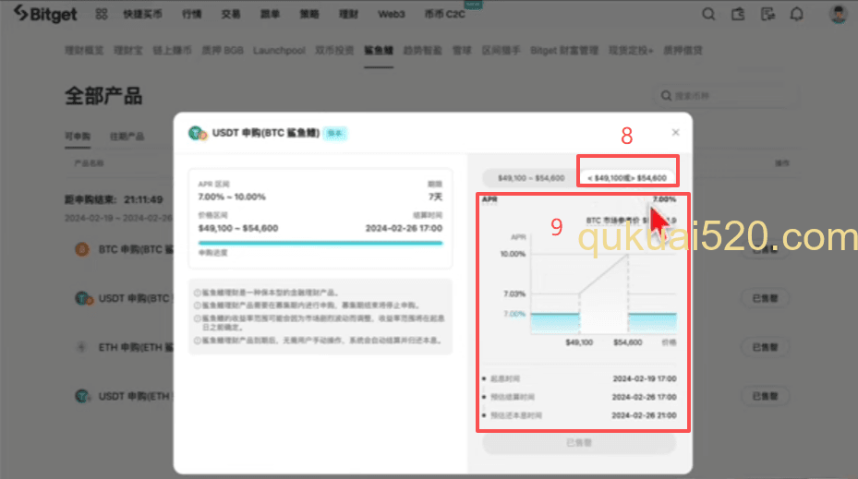858x479 pixels.
Task: Go to 雪球 sub-tab
Action: point(462,51)
